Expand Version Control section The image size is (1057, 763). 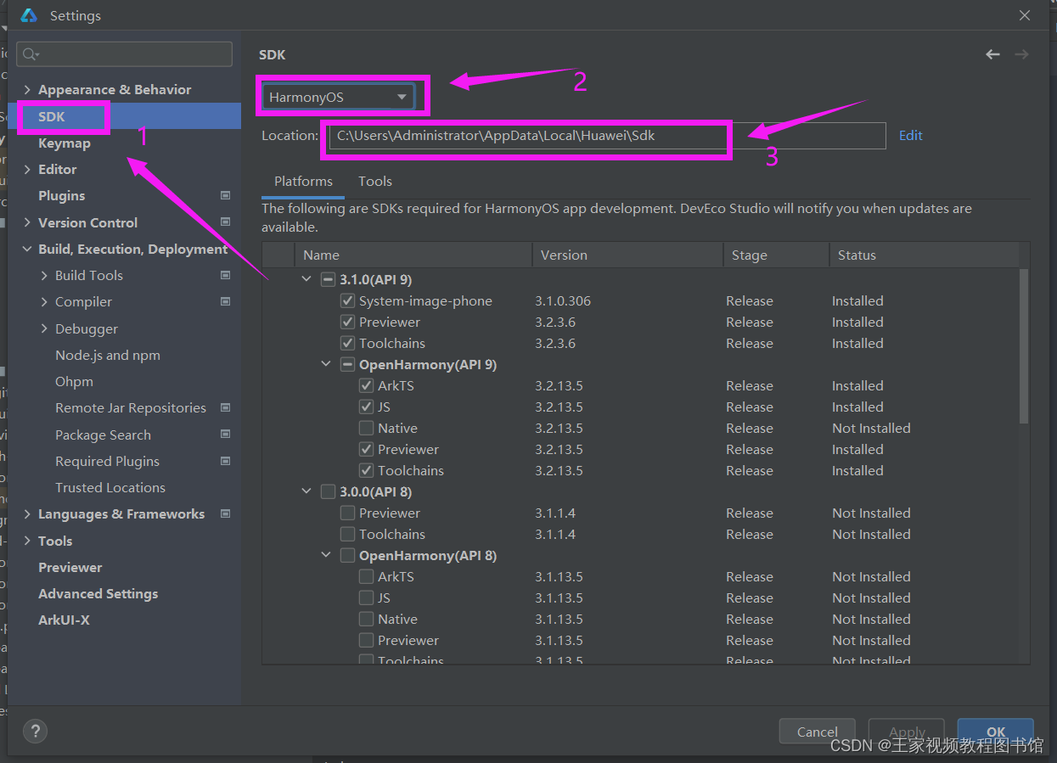pos(28,222)
